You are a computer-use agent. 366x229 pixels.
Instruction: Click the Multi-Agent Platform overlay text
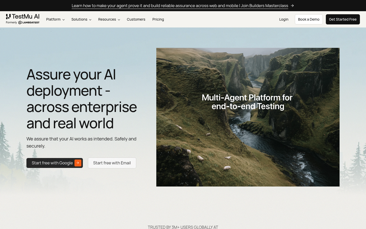click(248, 102)
